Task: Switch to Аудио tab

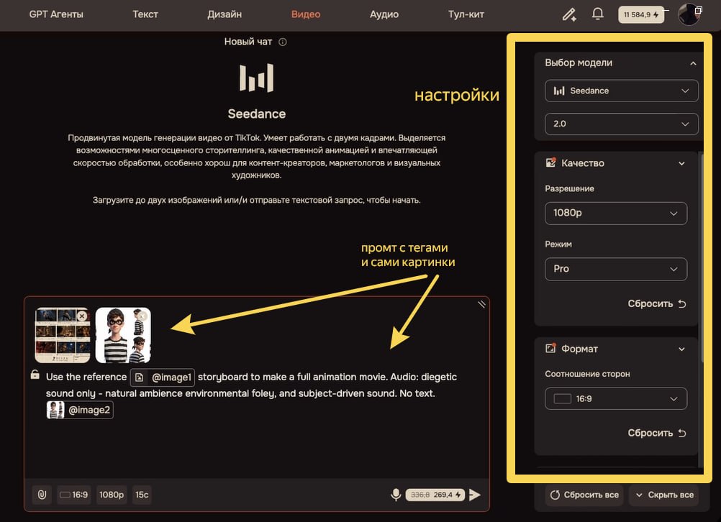Action: click(x=384, y=14)
